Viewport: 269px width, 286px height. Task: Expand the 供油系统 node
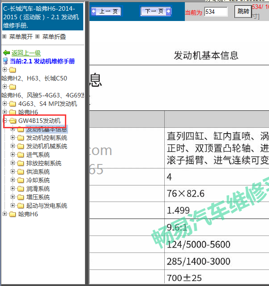13,172
